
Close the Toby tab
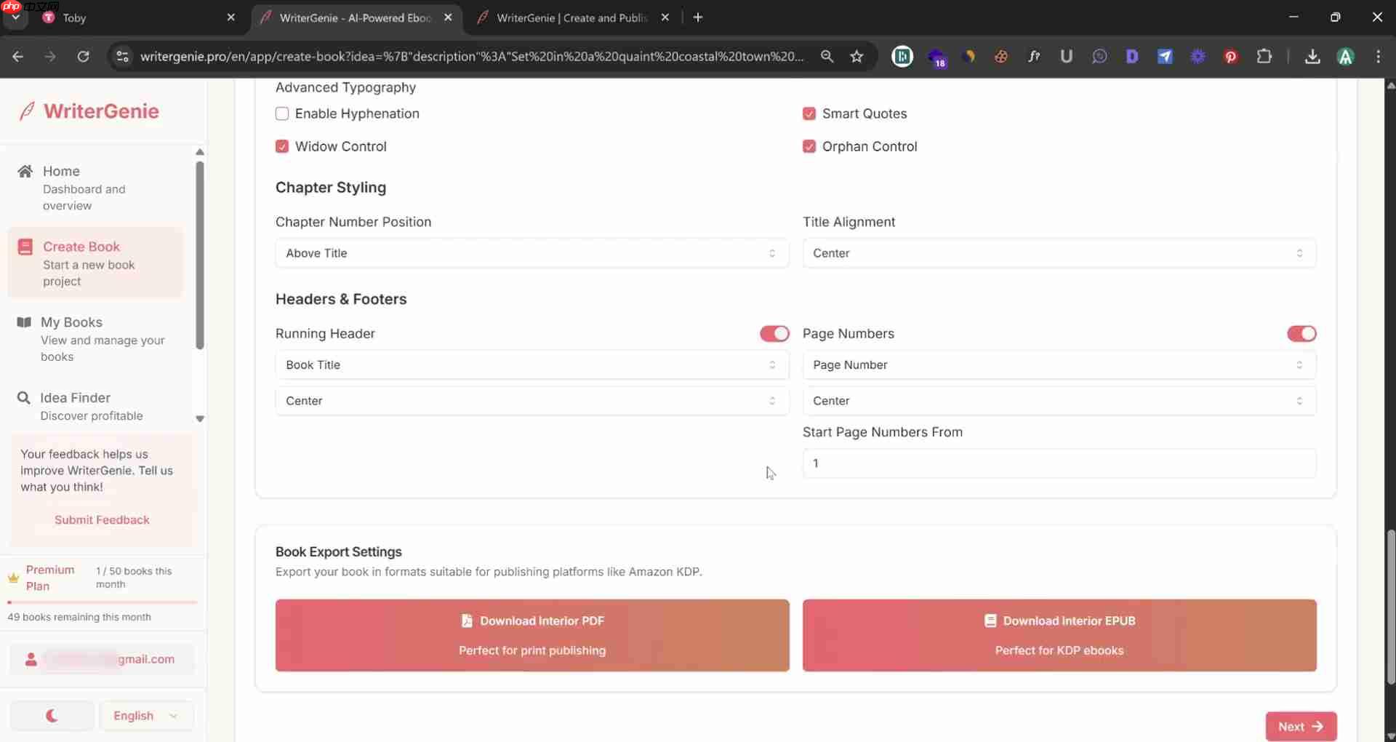tap(231, 17)
